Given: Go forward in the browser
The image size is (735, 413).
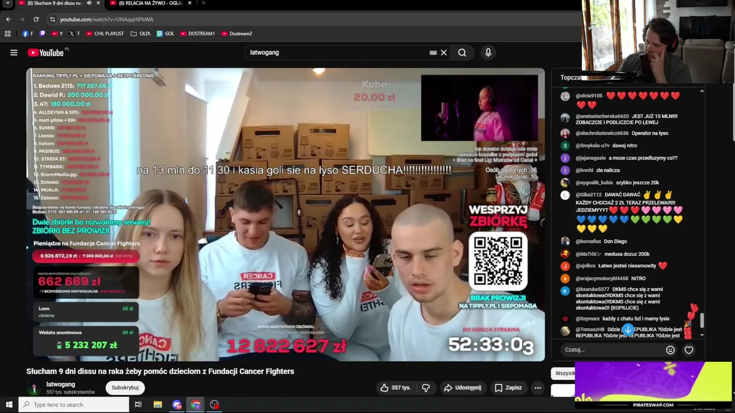Looking at the screenshot, I should pos(22,19).
